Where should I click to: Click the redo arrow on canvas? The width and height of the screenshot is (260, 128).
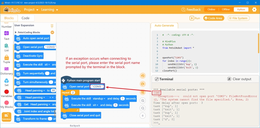[142, 84]
